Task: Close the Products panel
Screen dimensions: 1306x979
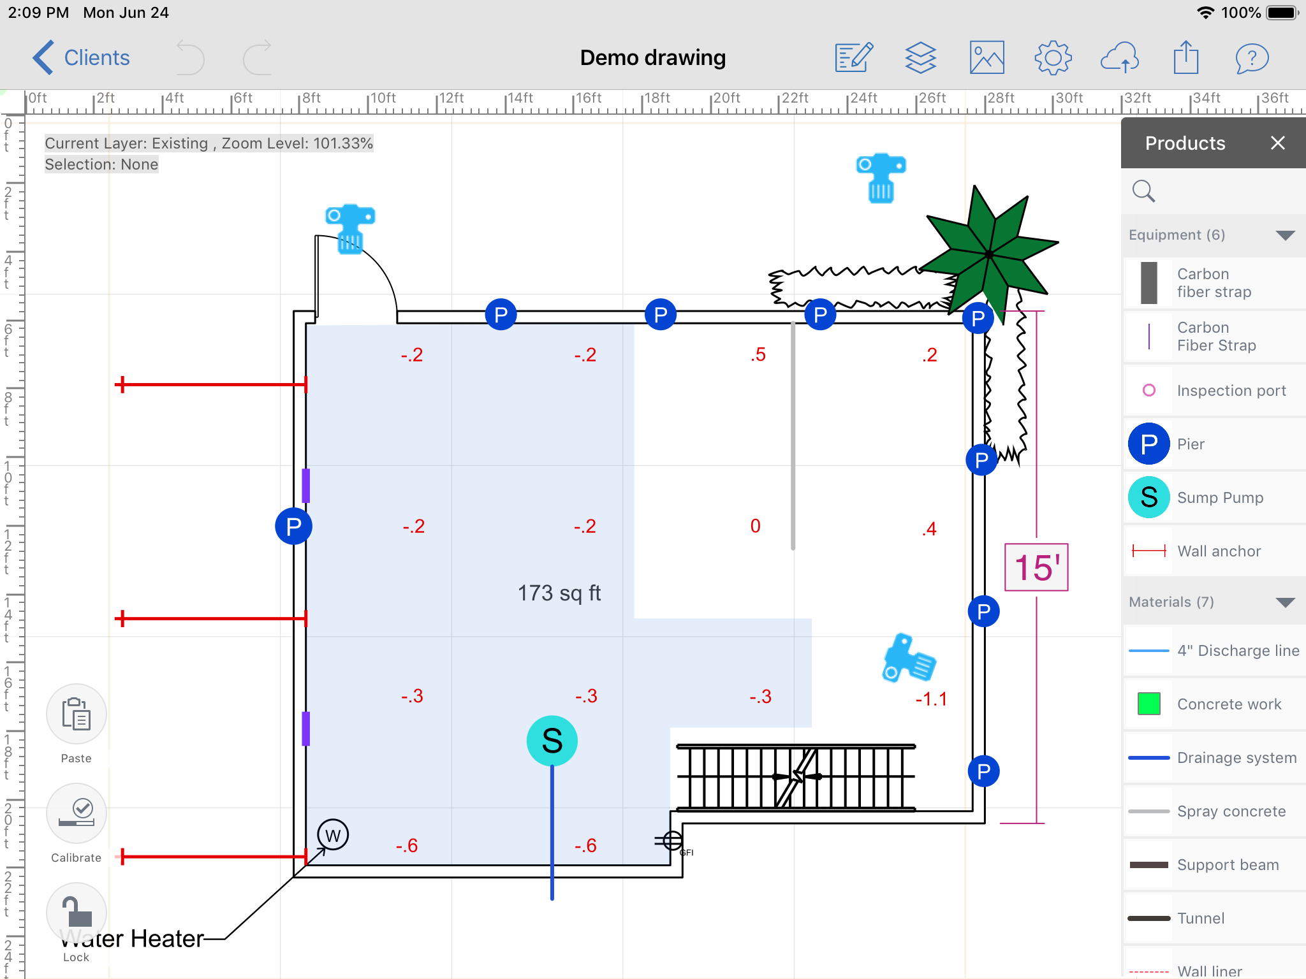Action: click(x=1277, y=143)
